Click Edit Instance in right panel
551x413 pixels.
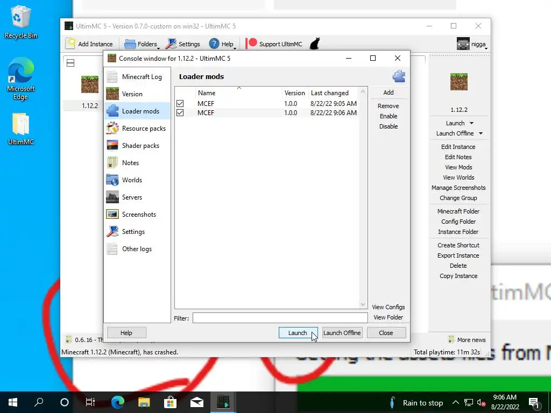click(x=458, y=147)
